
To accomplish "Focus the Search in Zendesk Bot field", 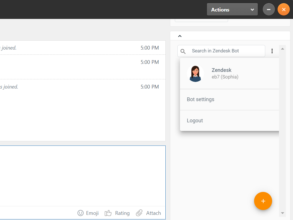I will click(x=226, y=51).
